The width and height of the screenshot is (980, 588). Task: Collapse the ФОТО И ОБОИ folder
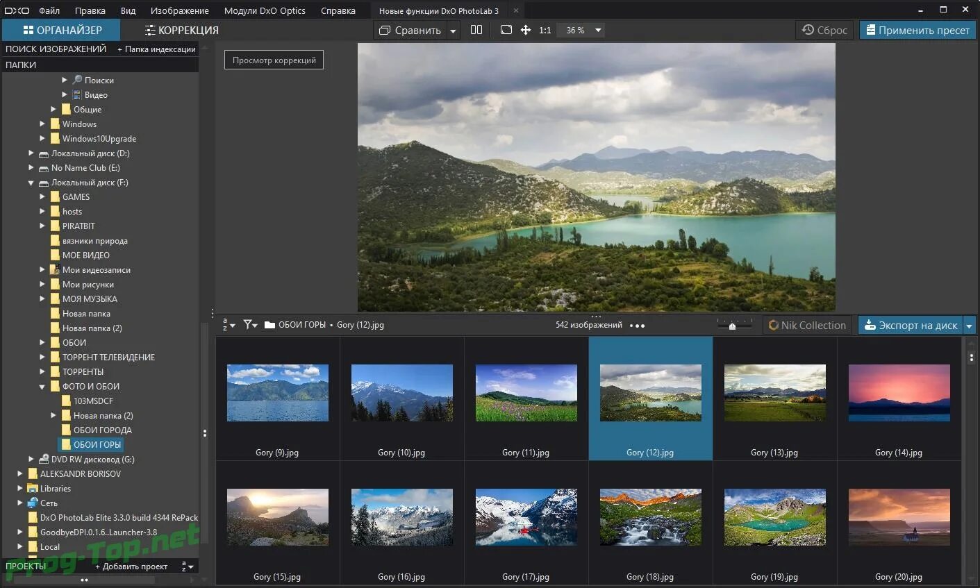pos(42,387)
